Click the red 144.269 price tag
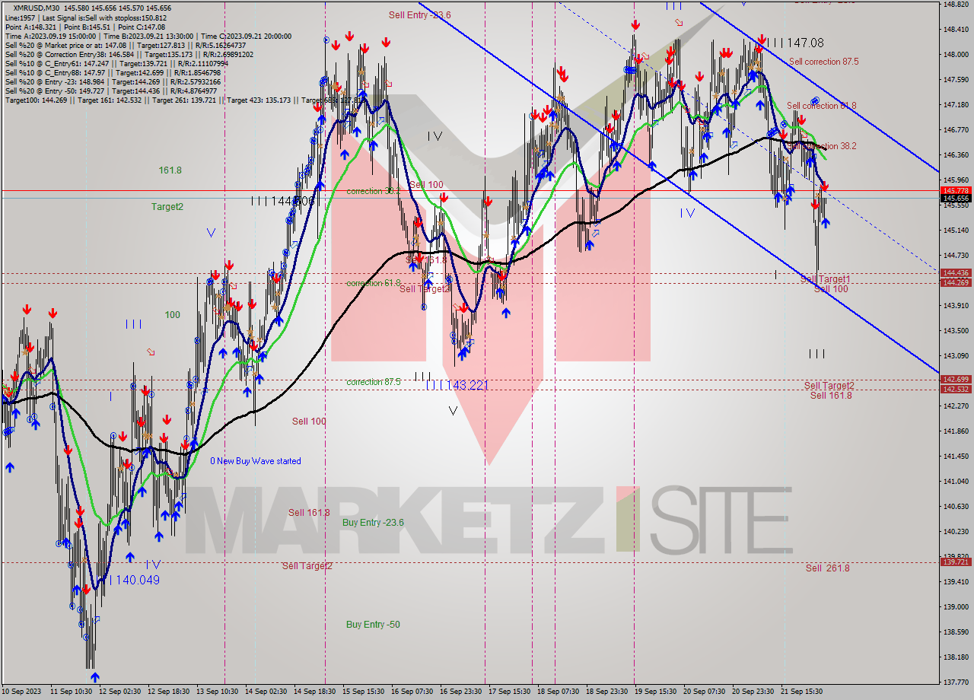The height and width of the screenshot is (700, 974). [956, 282]
